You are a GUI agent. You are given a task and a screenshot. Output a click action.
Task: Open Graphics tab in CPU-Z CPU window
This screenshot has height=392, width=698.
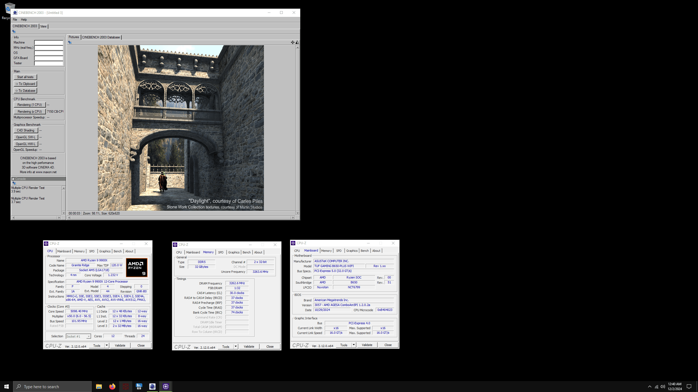pyautogui.click(x=105, y=251)
